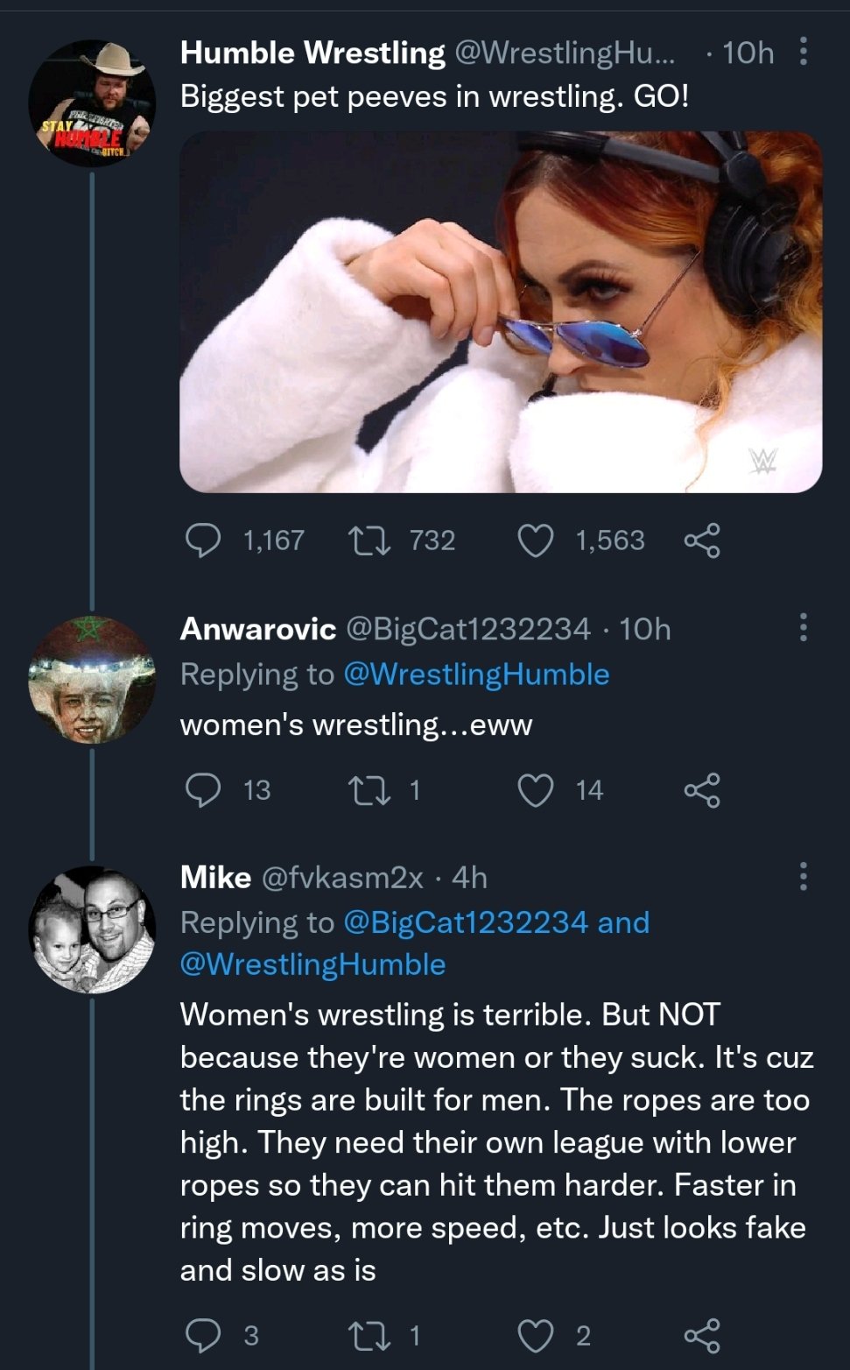
Task: Like Mike's reply tweet
Action: tap(535, 1335)
